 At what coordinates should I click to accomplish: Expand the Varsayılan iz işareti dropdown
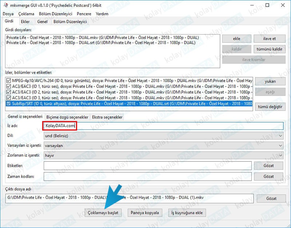(x=163, y=145)
